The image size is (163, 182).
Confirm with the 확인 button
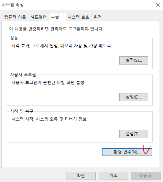pyautogui.click(x=81, y=176)
